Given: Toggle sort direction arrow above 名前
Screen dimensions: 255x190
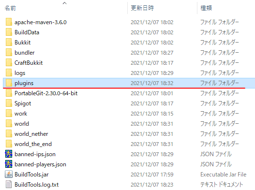Looking at the screenshot, I should click(x=65, y=3).
